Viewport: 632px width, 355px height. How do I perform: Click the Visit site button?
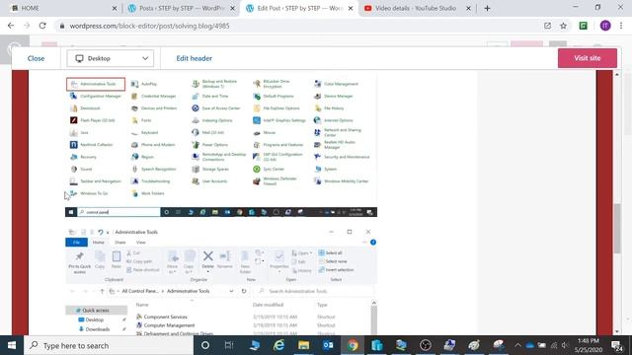coord(588,58)
